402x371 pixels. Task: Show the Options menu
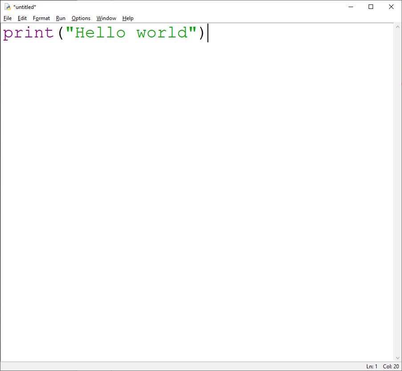click(x=81, y=18)
